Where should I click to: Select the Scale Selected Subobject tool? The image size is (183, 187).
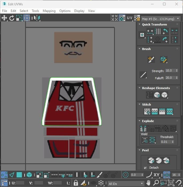(19, 18)
